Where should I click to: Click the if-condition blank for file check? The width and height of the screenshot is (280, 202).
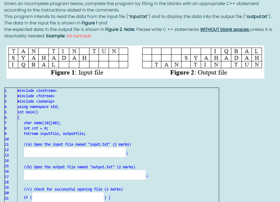point(68,197)
